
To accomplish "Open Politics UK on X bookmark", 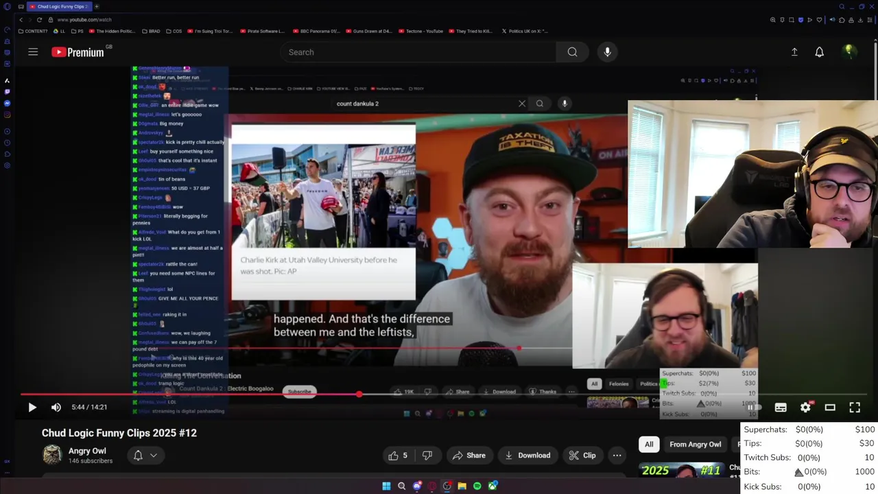I will tap(525, 31).
